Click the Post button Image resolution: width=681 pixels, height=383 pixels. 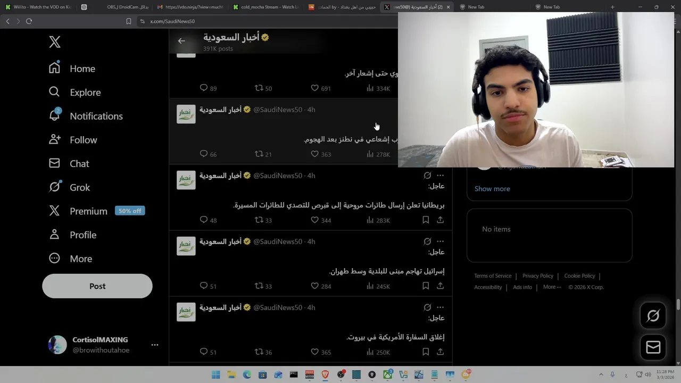pyautogui.click(x=97, y=286)
